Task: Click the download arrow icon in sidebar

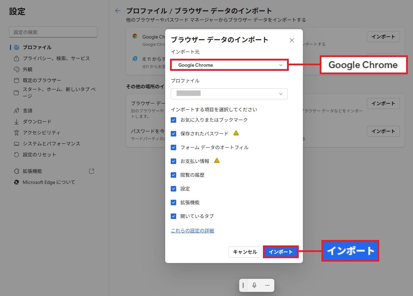Action: pyautogui.click(x=16, y=122)
